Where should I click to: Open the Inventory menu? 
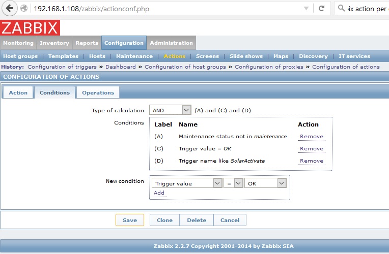54,43
